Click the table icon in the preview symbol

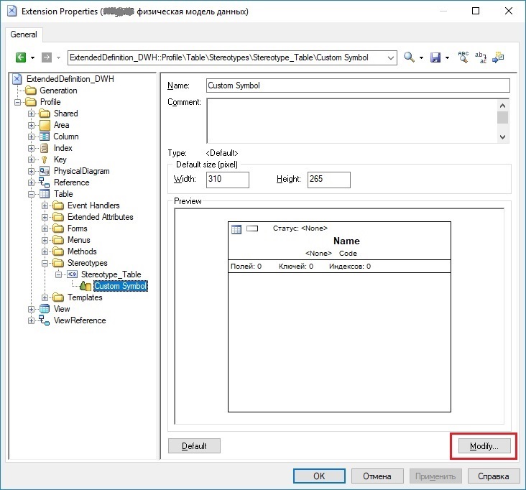coord(236,229)
